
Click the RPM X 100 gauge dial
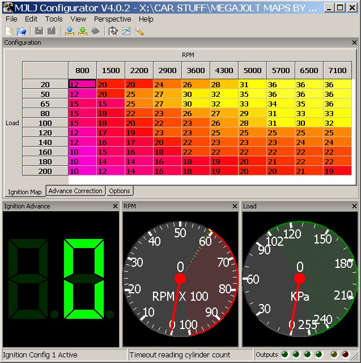[180, 279]
